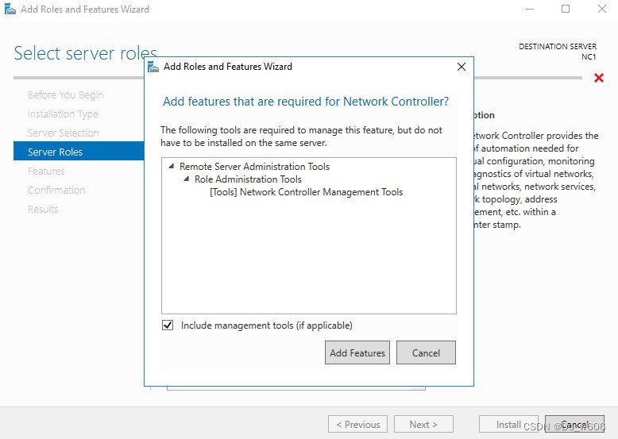Click the red X error icon

(599, 78)
